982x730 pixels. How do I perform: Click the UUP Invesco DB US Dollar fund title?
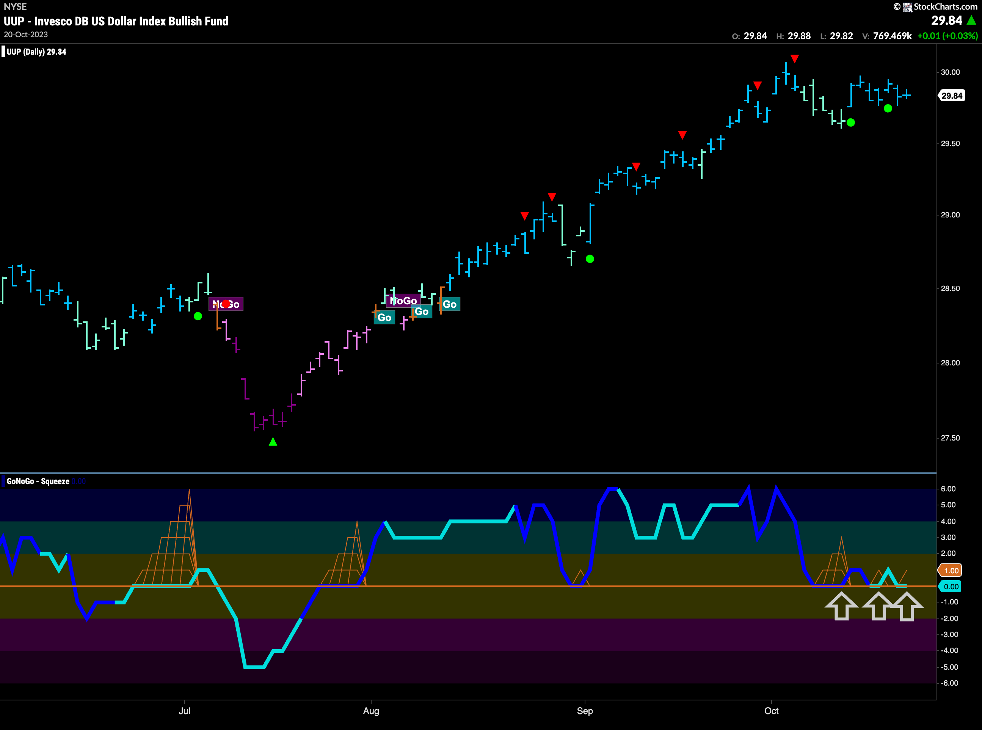click(116, 21)
